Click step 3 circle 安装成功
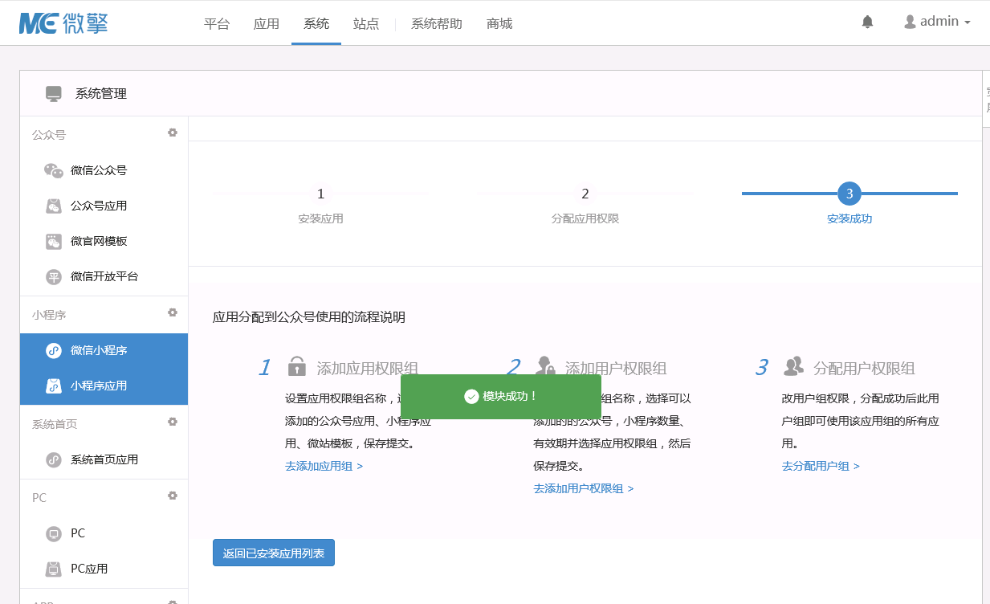The image size is (990, 604). coord(849,194)
